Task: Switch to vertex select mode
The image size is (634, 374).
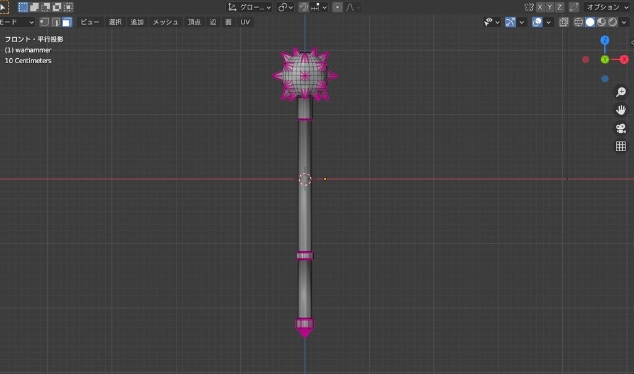Action: (x=45, y=22)
